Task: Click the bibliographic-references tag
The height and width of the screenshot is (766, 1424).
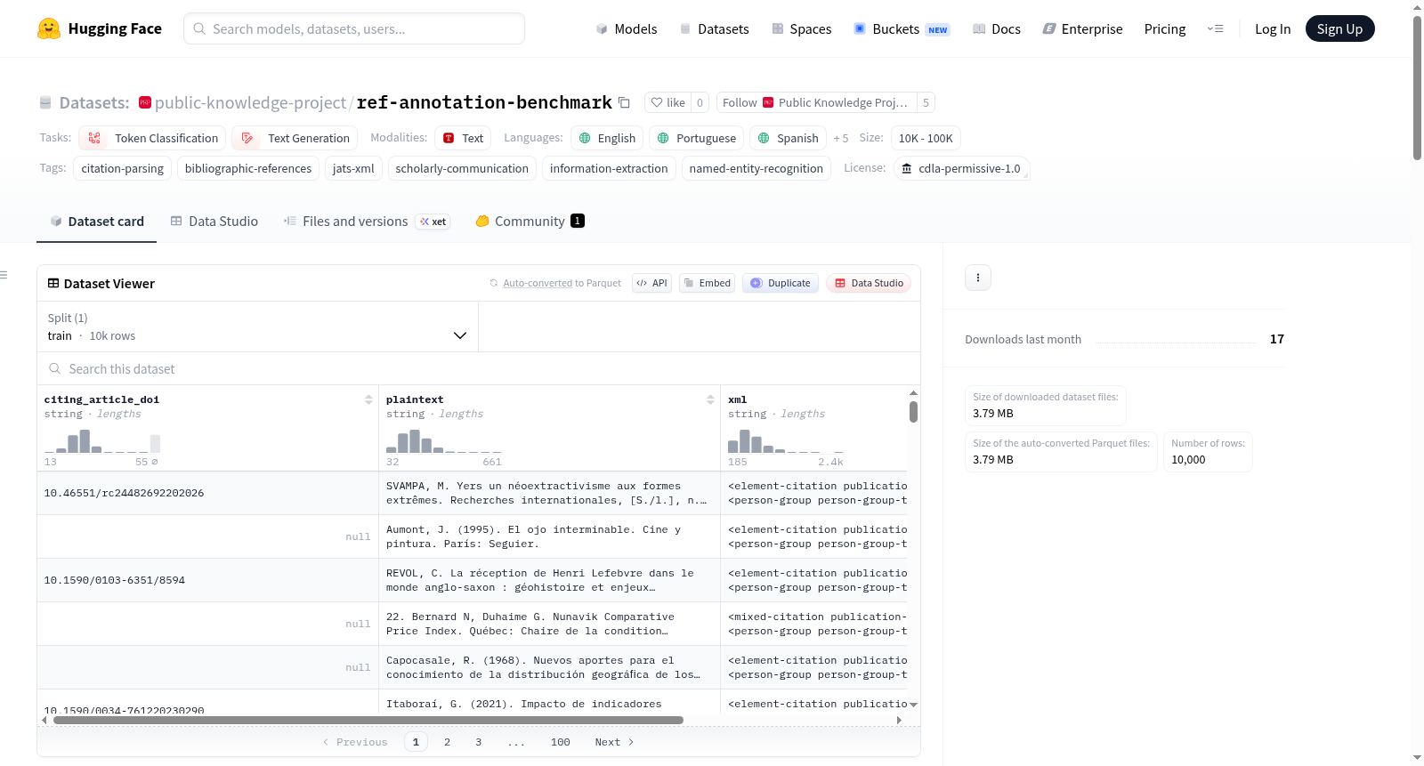Action: 248,168
